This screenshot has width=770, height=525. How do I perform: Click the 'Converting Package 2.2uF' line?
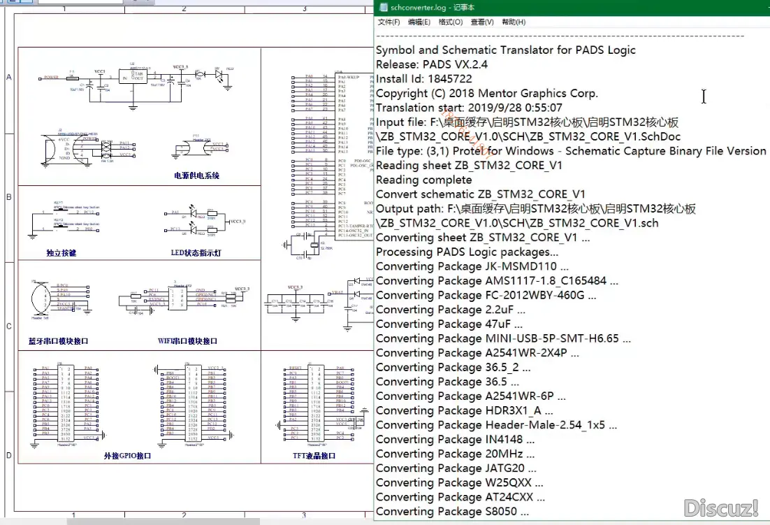tap(450, 310)
